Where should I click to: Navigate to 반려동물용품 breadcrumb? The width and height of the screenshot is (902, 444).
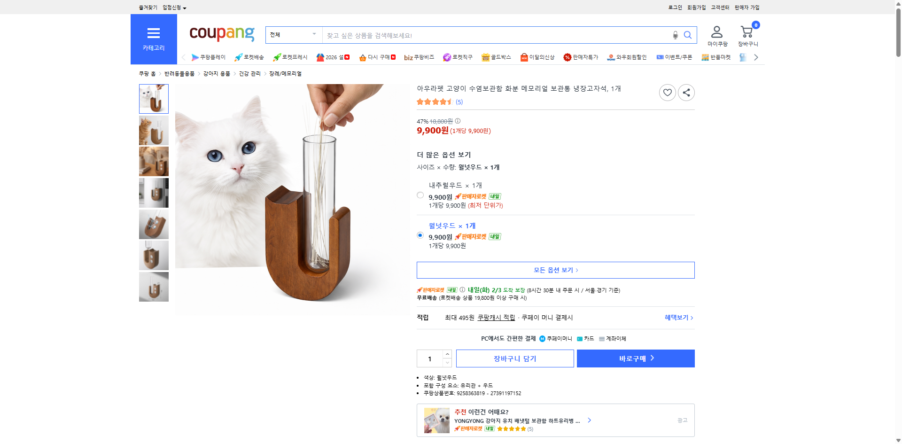coord(180,74)
